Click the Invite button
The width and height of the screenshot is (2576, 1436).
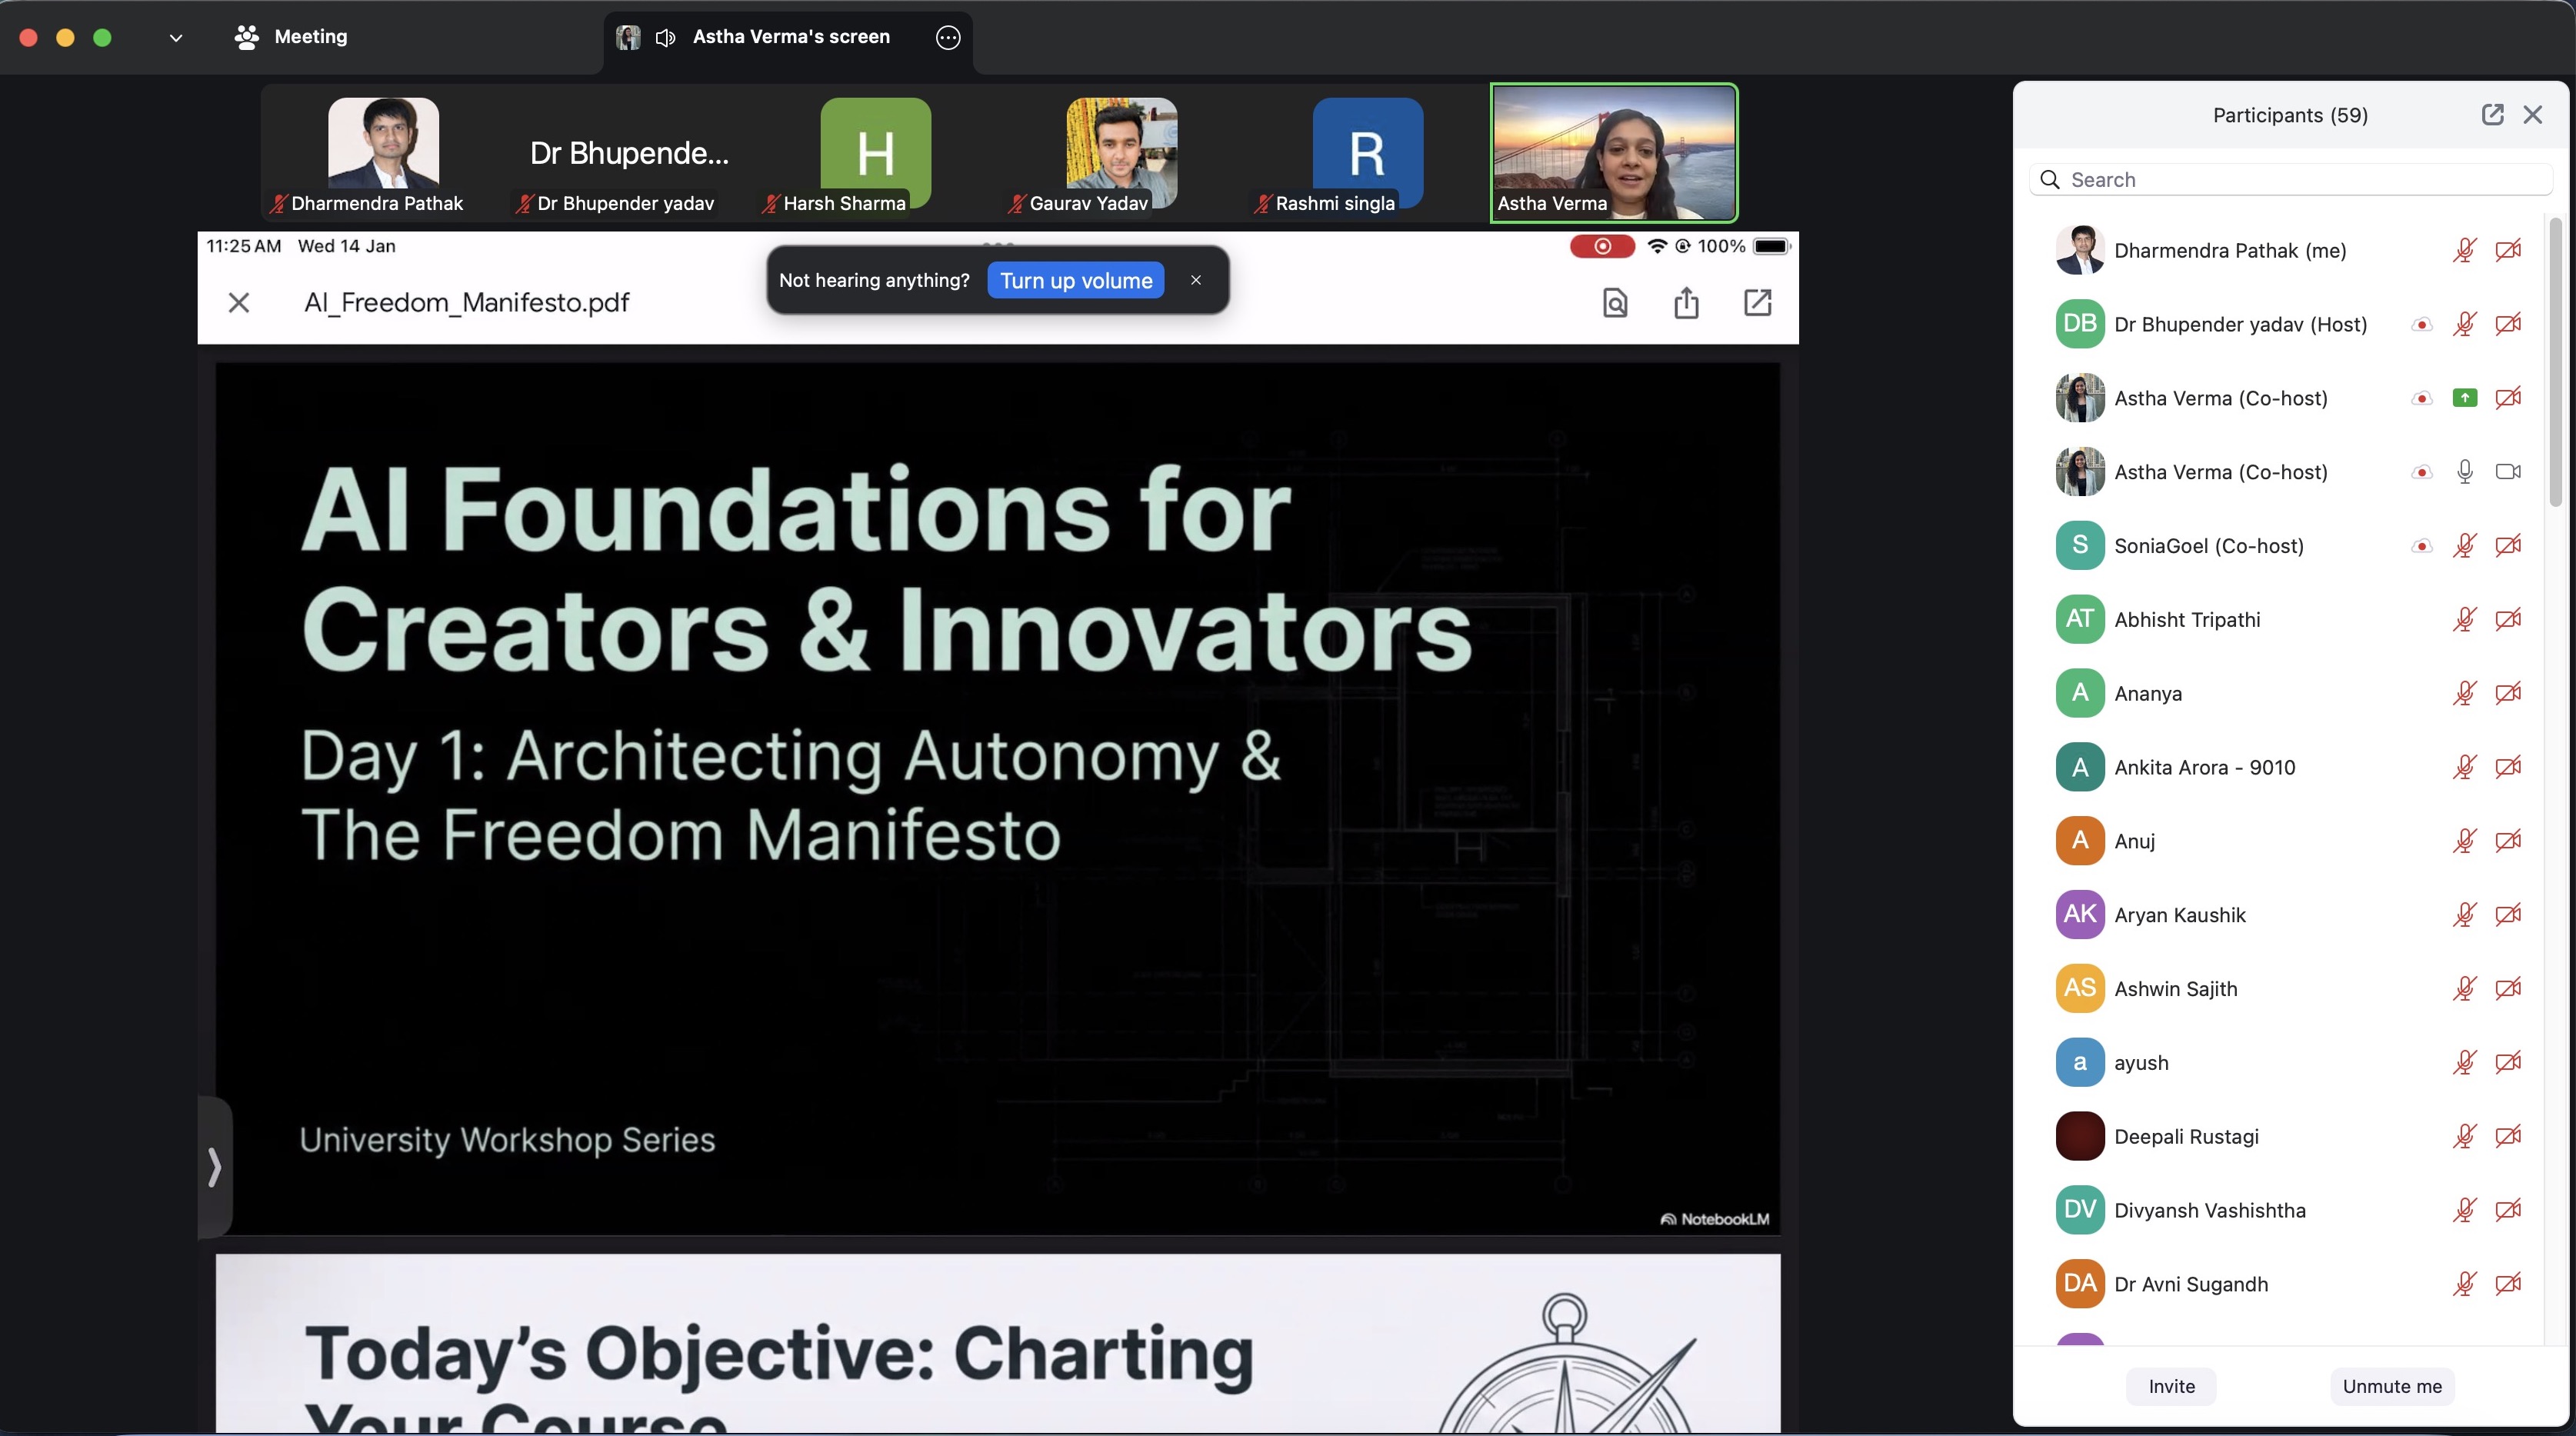2171,1386
